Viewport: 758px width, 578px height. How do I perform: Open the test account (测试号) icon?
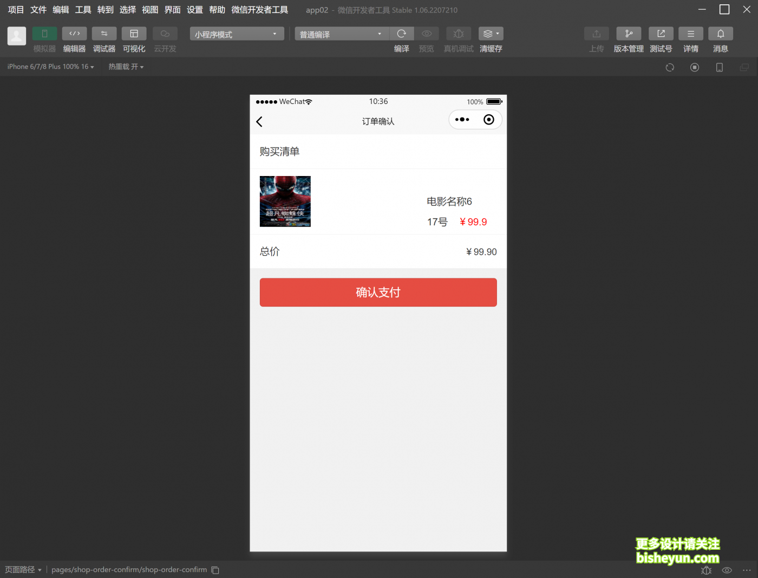tap(661, 34)
